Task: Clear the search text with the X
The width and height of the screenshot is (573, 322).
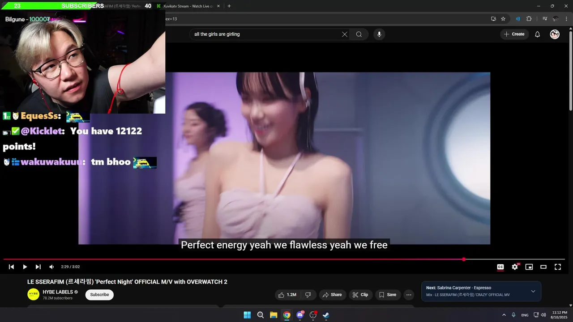Action: click(x=345, y=34)
